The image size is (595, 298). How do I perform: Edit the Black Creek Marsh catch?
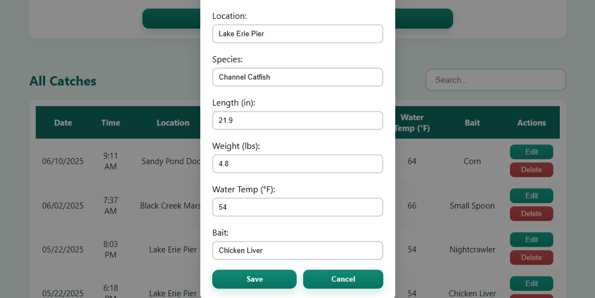coord(531,196)
